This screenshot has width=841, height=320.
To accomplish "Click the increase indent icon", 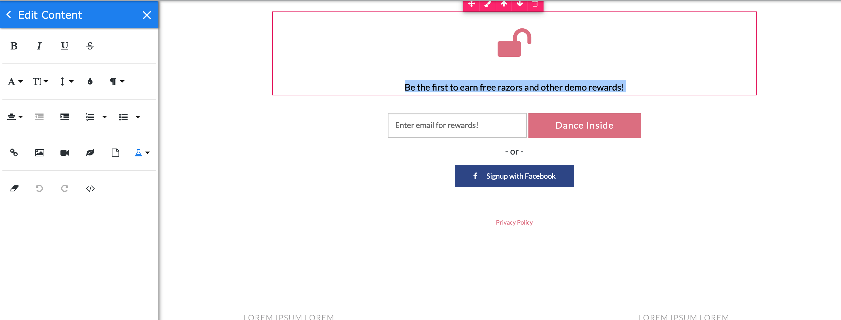I will (65, 117).
